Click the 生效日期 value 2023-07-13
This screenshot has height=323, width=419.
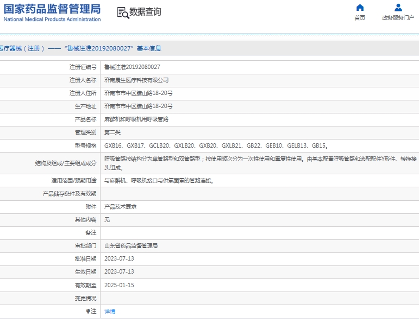(119, 272)
